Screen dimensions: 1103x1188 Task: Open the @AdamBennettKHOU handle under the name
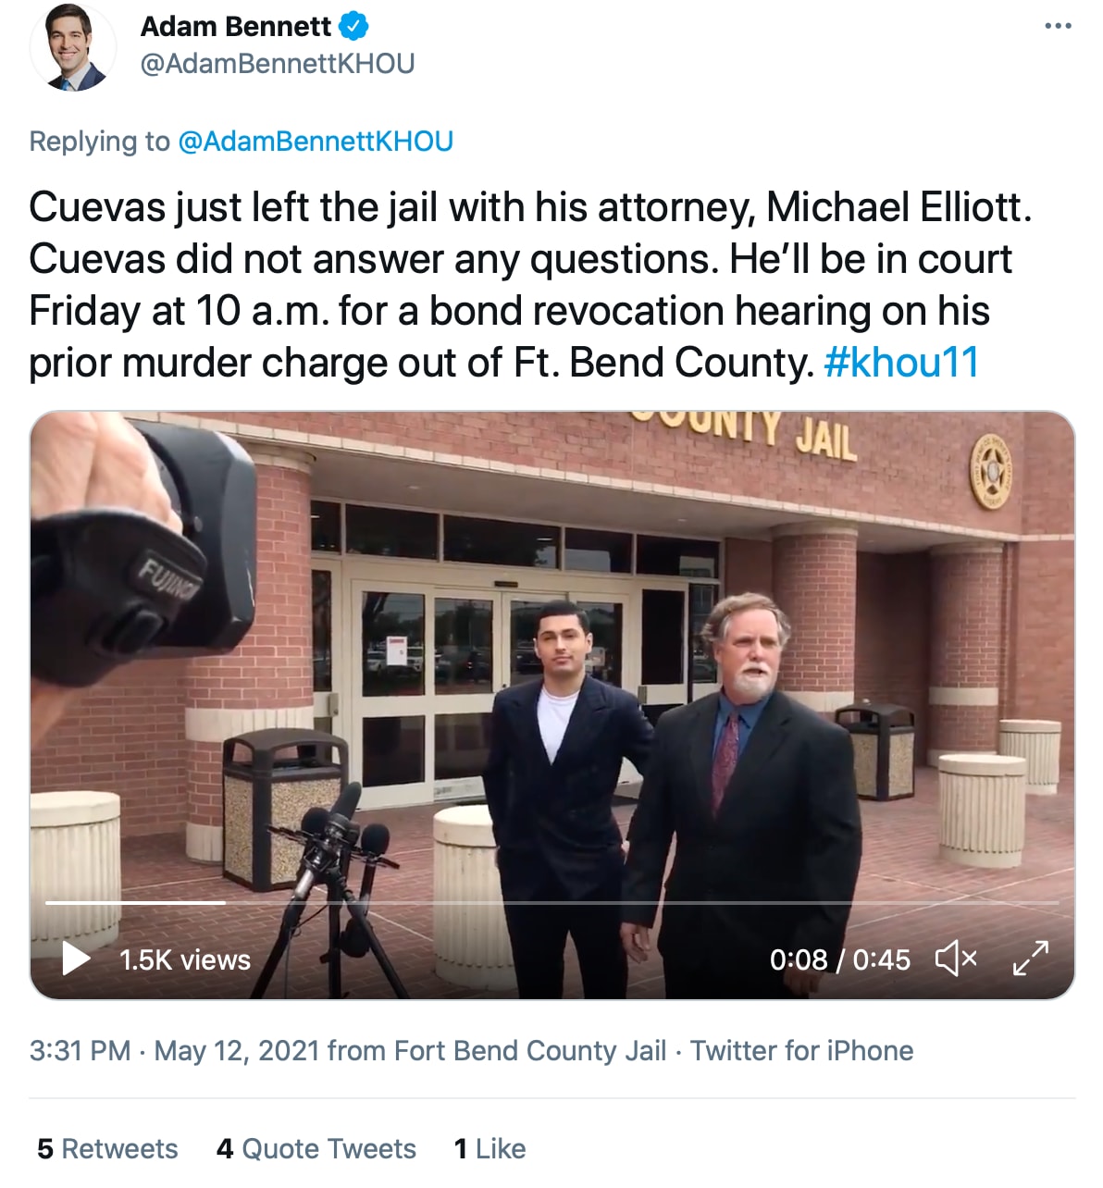pos(278,64)
